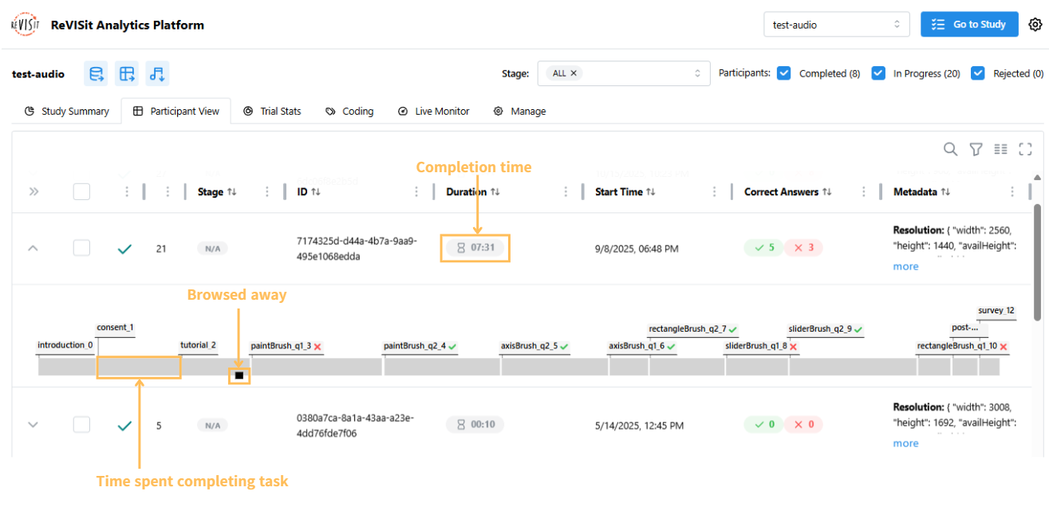The width and height of the screenshot is (1049, 507).
Task: Expand the participant 5 row chevron
Action: 33,425
